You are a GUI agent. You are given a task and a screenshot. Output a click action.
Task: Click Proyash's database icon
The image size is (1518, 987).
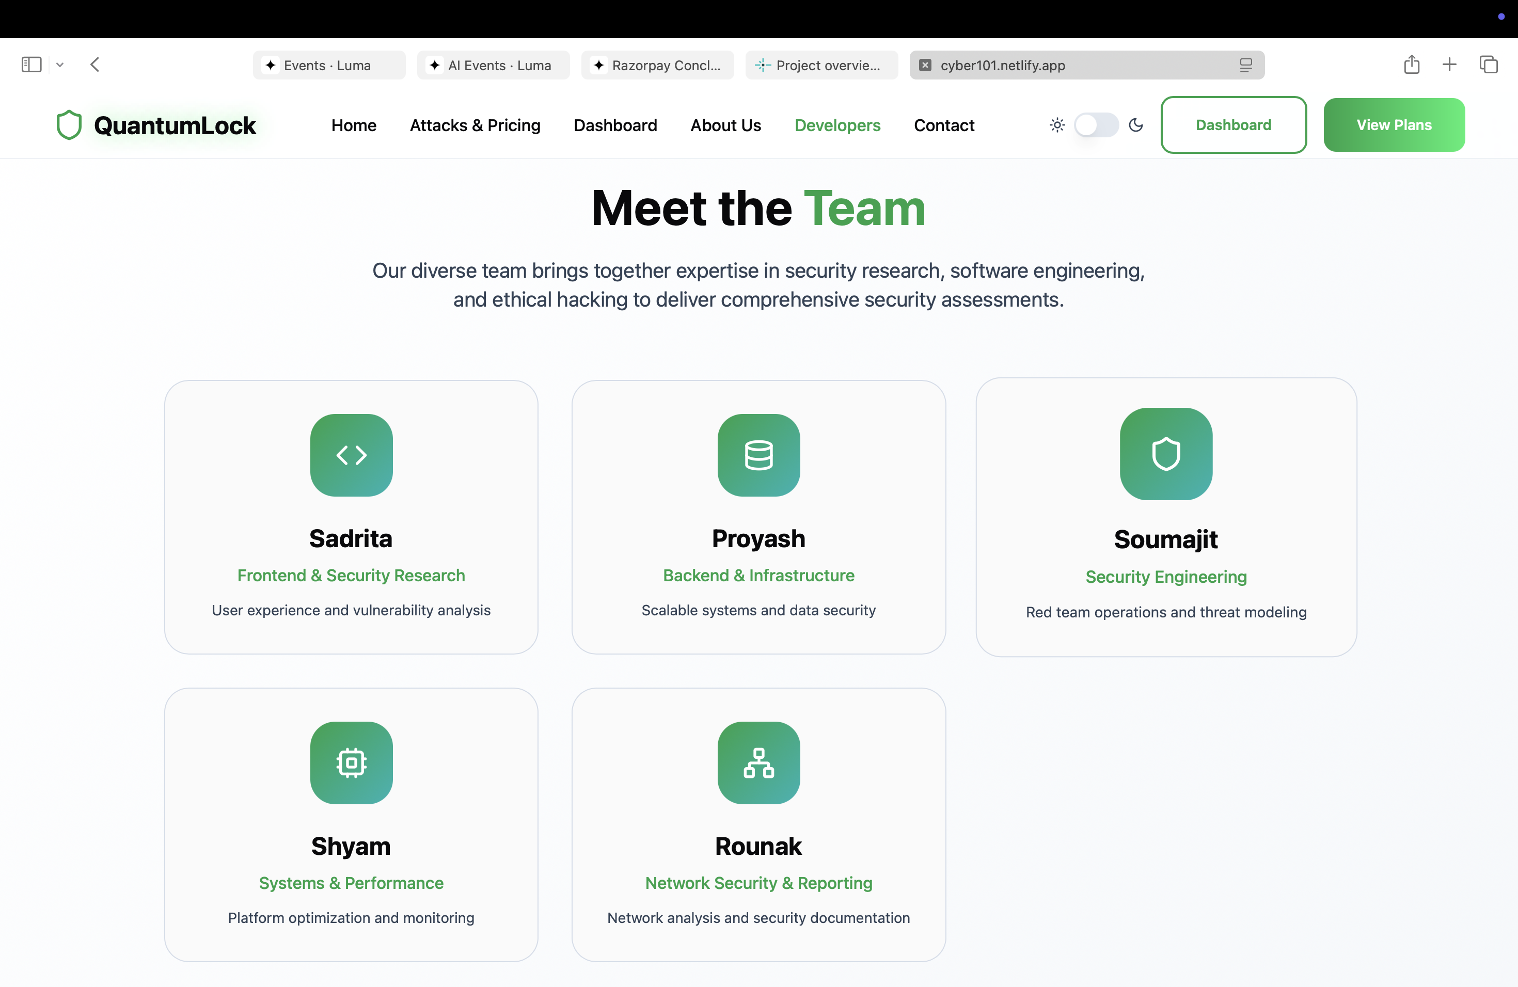click(x=759, y=455)
